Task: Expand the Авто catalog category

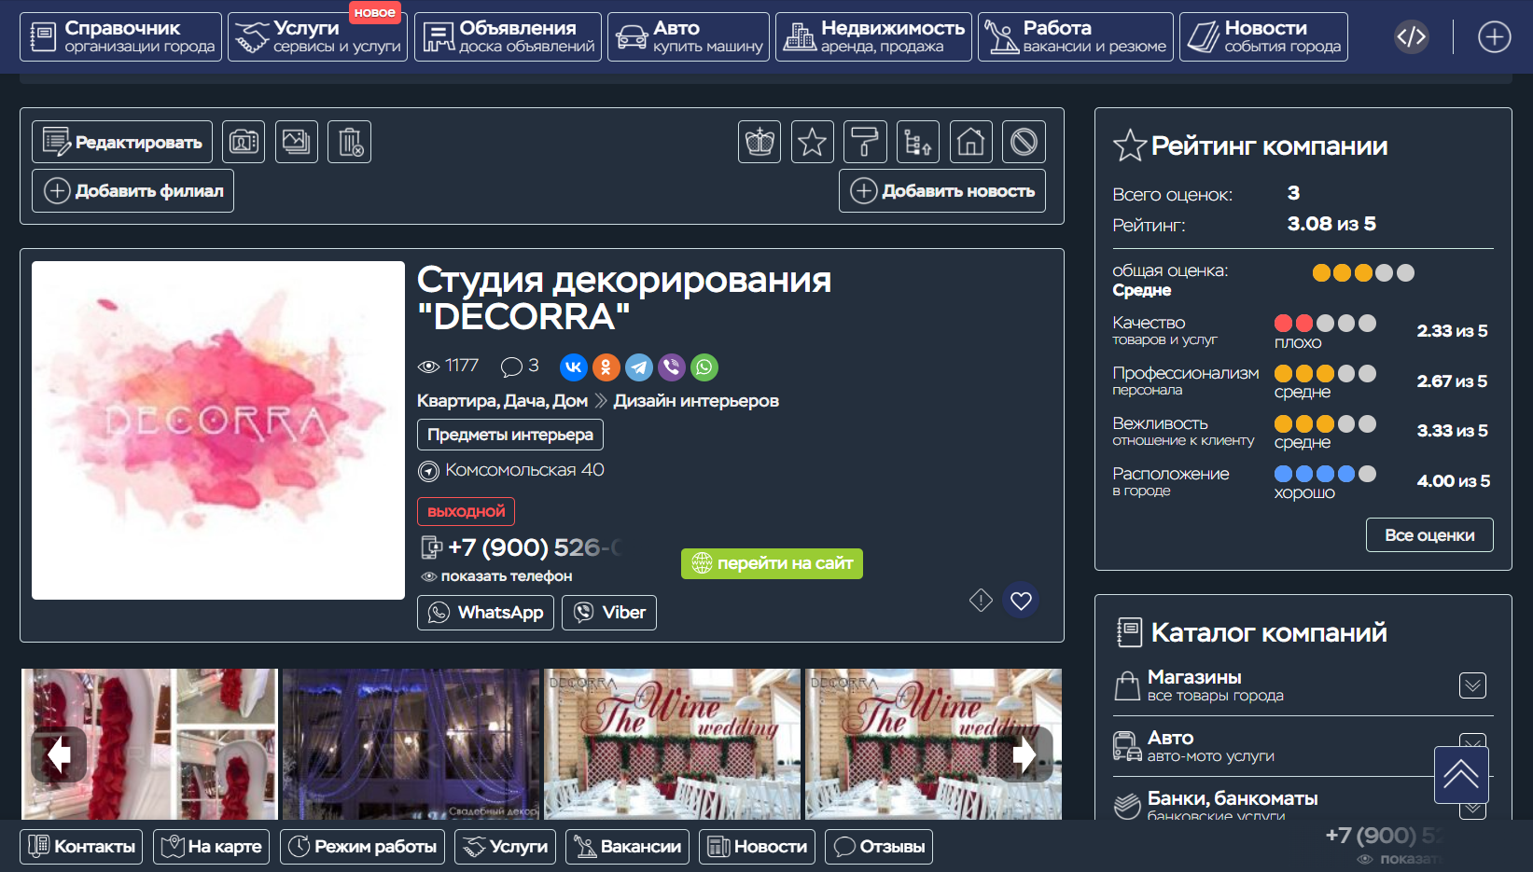Action: tap(1472, 741)
